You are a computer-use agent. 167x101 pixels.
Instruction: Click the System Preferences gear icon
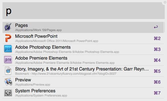point(8,93)
